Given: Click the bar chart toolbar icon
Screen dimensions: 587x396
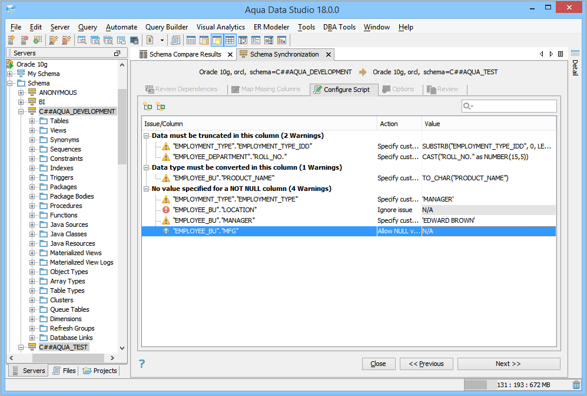Looking at the screenshot, I should (x=281, y=40).
